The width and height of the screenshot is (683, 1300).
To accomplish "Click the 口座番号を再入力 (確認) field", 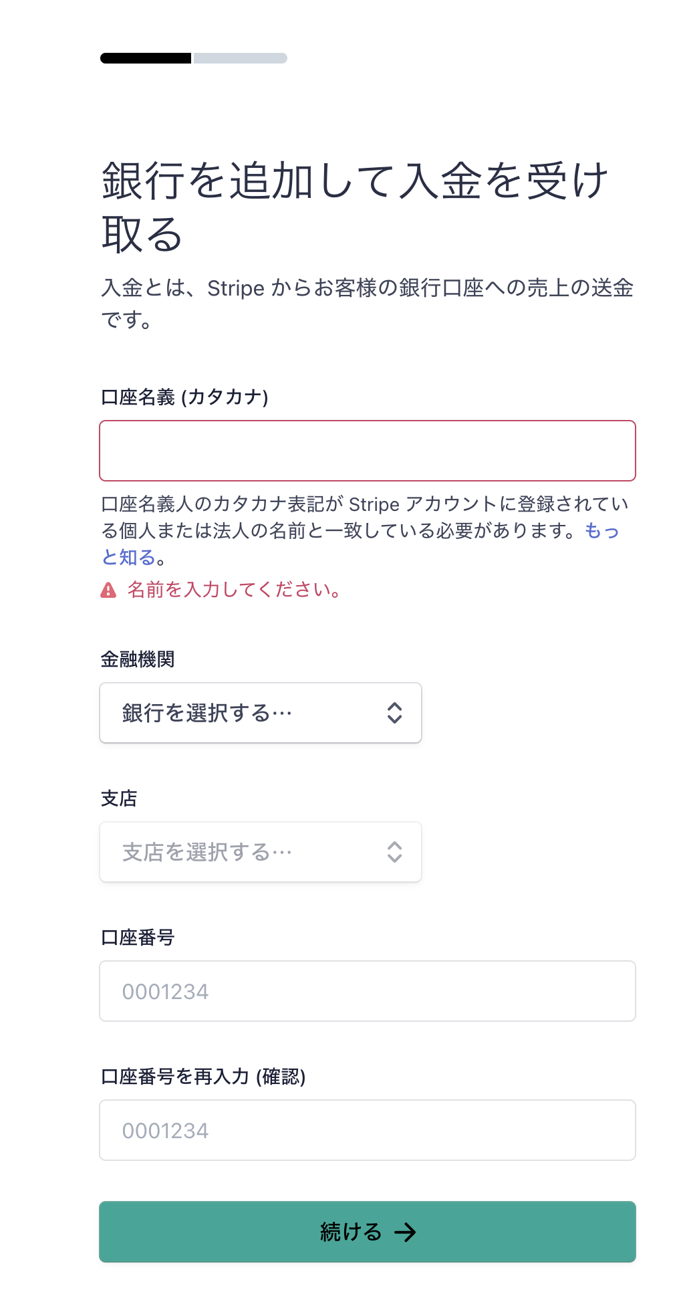I will coord(368,1130).
